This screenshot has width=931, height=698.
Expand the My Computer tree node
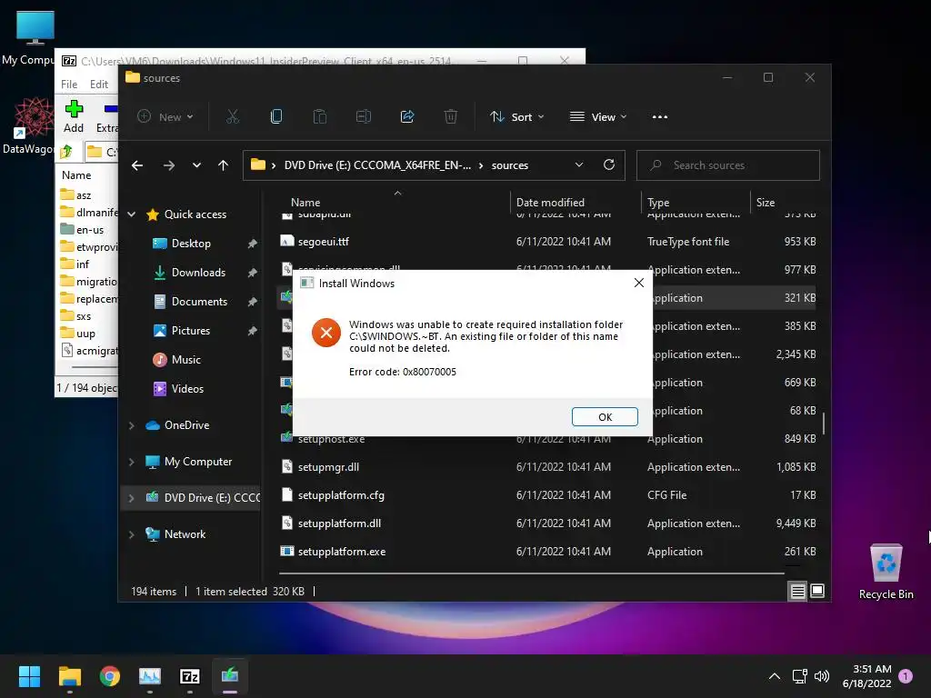pos(132,462)
